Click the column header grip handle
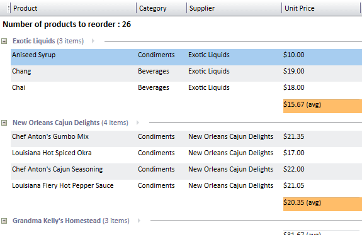This screenshot has height=235, width=362. 9,8
